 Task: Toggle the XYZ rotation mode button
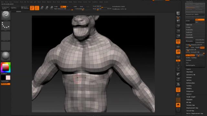point(178,60)
